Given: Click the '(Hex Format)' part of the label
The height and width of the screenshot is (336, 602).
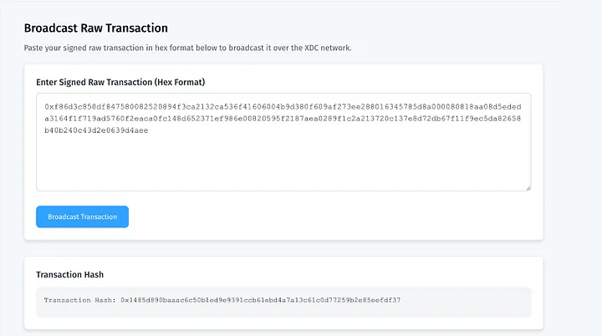Looking at the screenshot, I should click(x=179, y=82).
